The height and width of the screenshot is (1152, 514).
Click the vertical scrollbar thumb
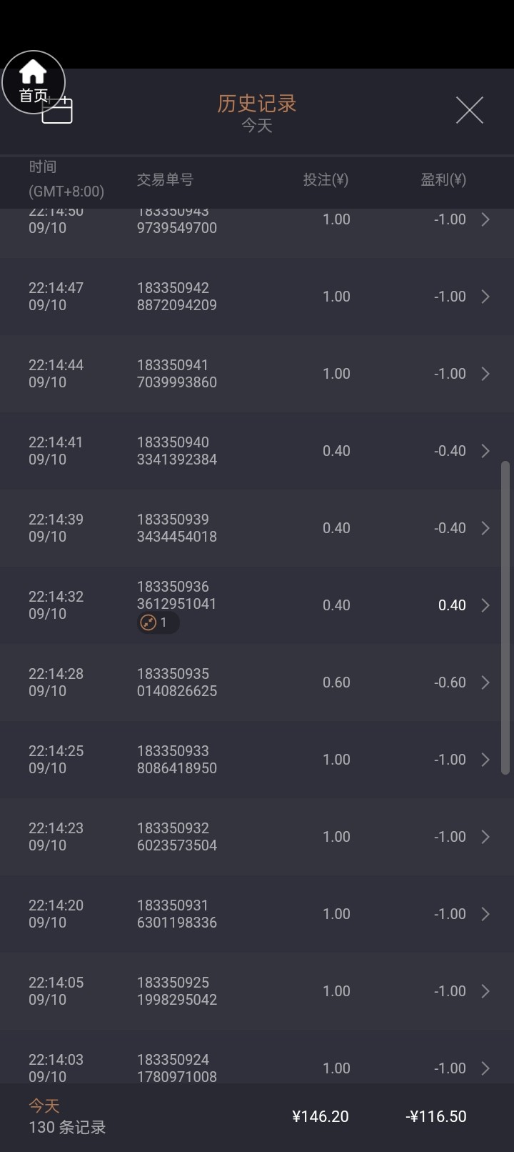click(x=505, y=618)
